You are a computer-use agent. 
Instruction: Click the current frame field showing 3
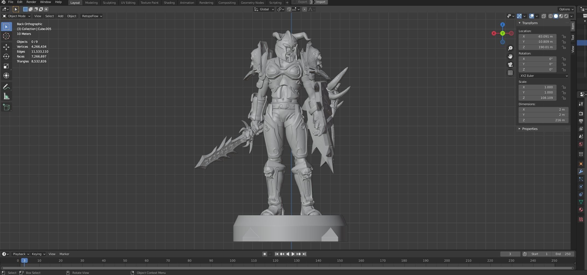coord(510,254)
